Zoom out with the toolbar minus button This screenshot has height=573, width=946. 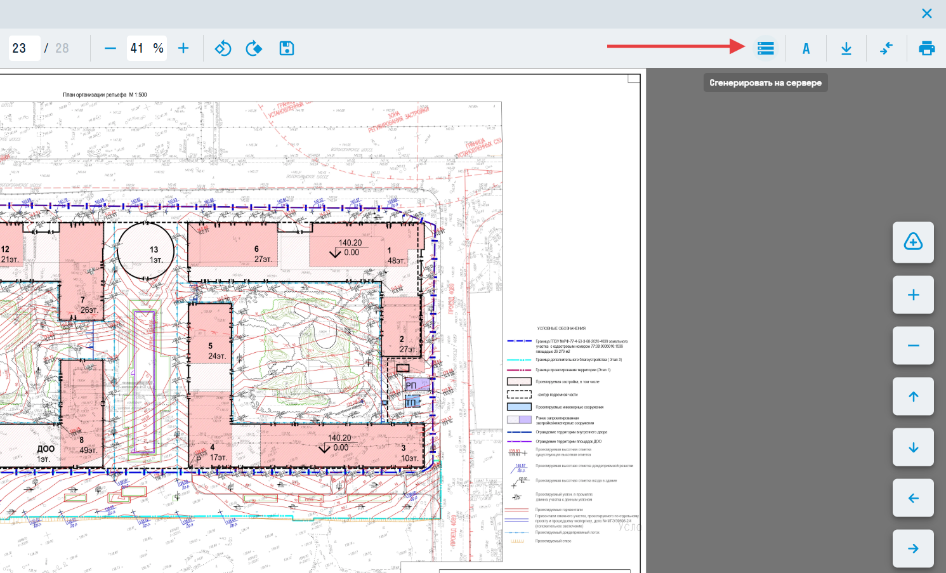pos(110,48)
